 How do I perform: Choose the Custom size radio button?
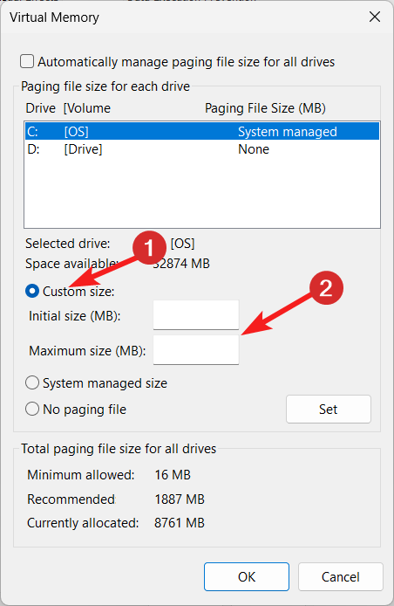(x=32, y=291)
